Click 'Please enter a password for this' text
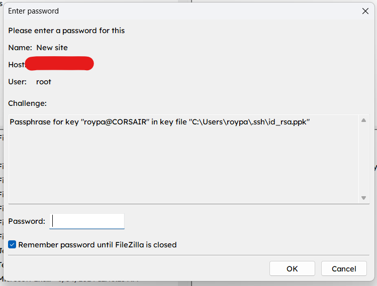This screenshot has height=286, width=377. 66,31
